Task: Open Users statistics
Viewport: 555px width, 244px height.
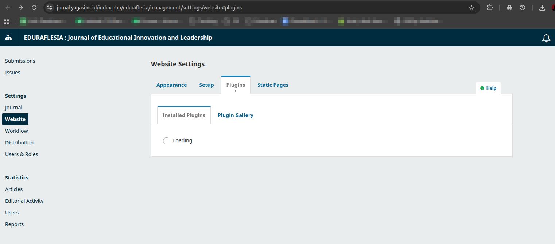Action: (12, 213)
